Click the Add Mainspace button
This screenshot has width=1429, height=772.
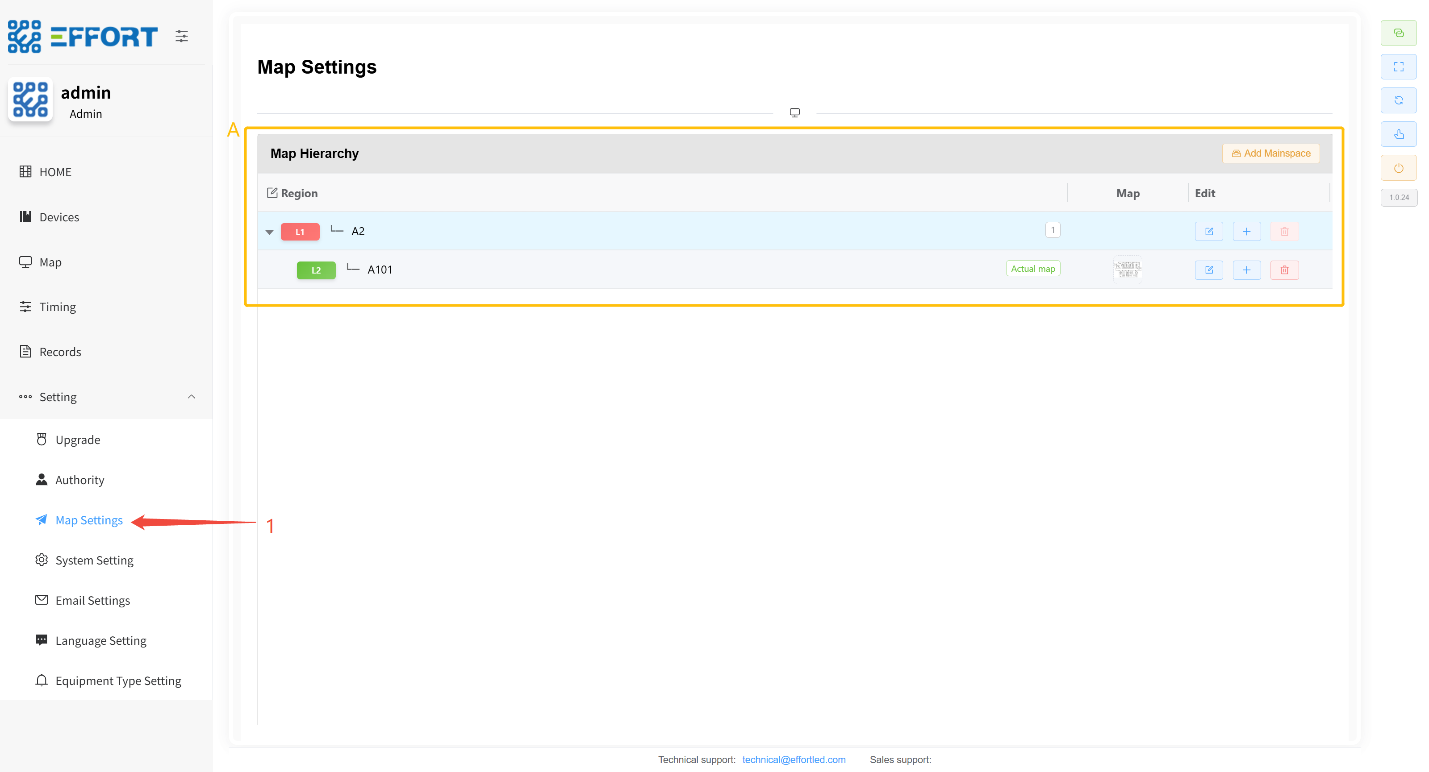[1271, 154]
